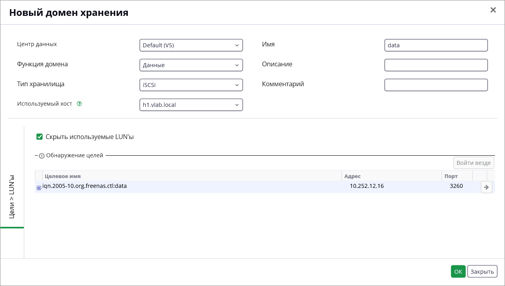Expand the iqn.2005-10.org.freenas.ctl:data target row
The image size is (505, 286).
pyautogui.click(x=39, y=188)
